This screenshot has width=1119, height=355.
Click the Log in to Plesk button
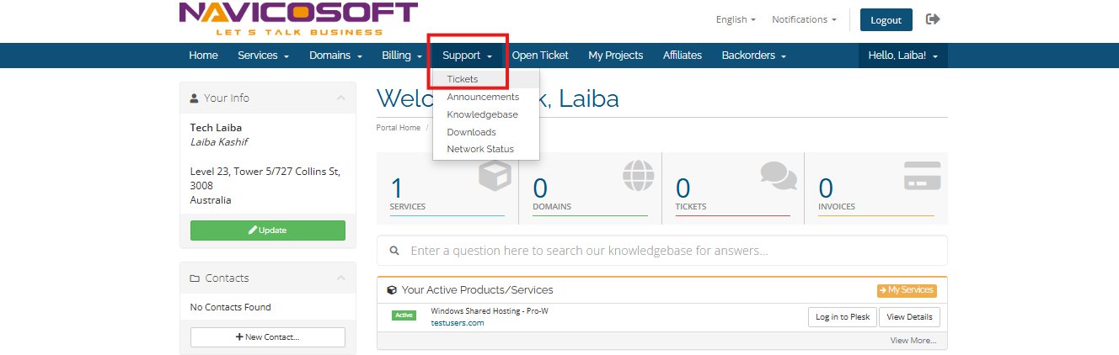(x=842, y=317)
